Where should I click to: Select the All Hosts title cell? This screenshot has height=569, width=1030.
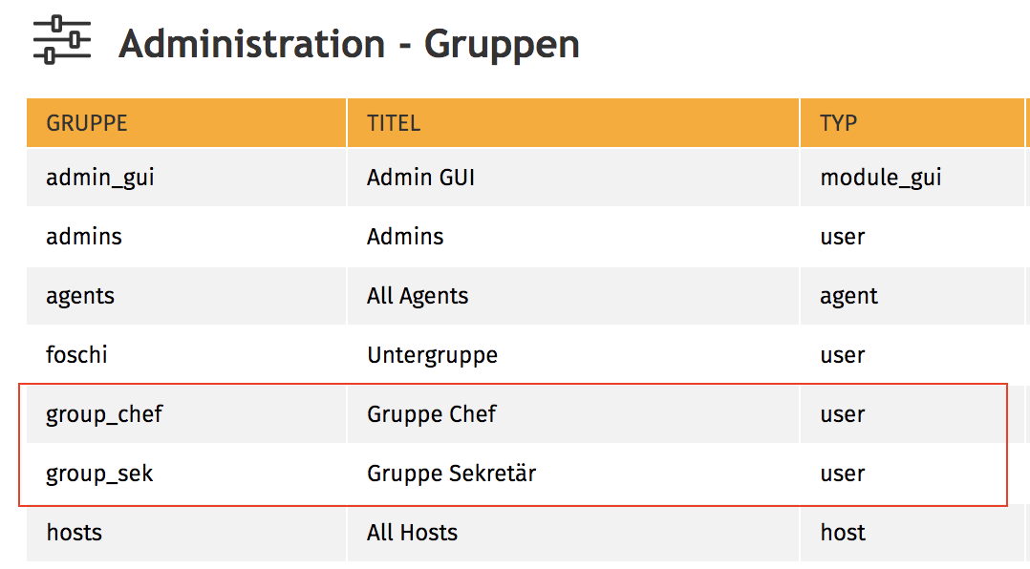(412, 533)
